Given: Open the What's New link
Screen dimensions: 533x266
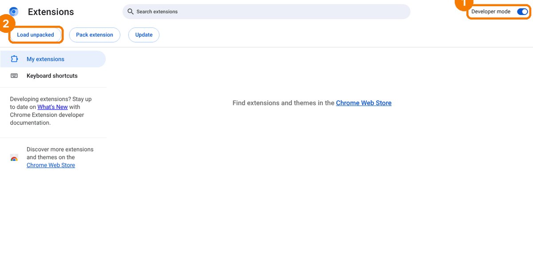Looking at the screenshot, I should click(52, 107).
